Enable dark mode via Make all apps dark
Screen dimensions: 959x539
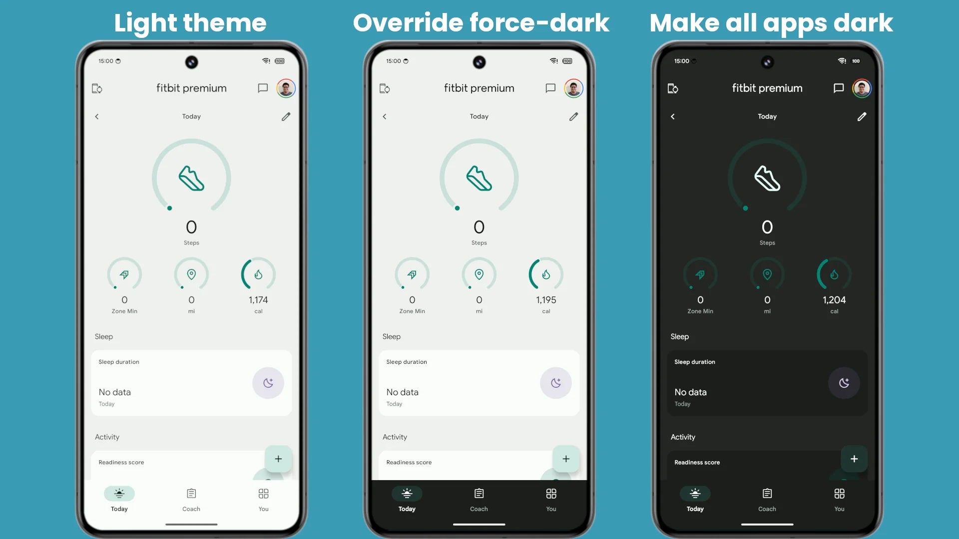pyautogui.click(x=771, y=22)
